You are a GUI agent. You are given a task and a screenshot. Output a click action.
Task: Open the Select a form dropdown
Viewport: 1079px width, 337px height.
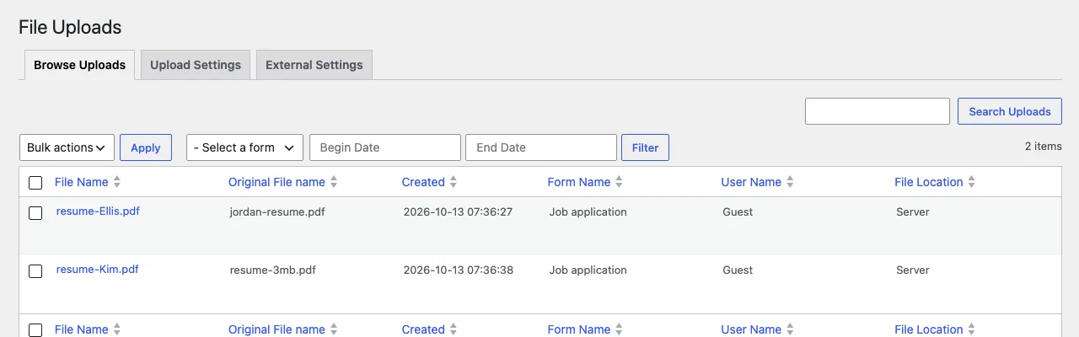[244, 147]
